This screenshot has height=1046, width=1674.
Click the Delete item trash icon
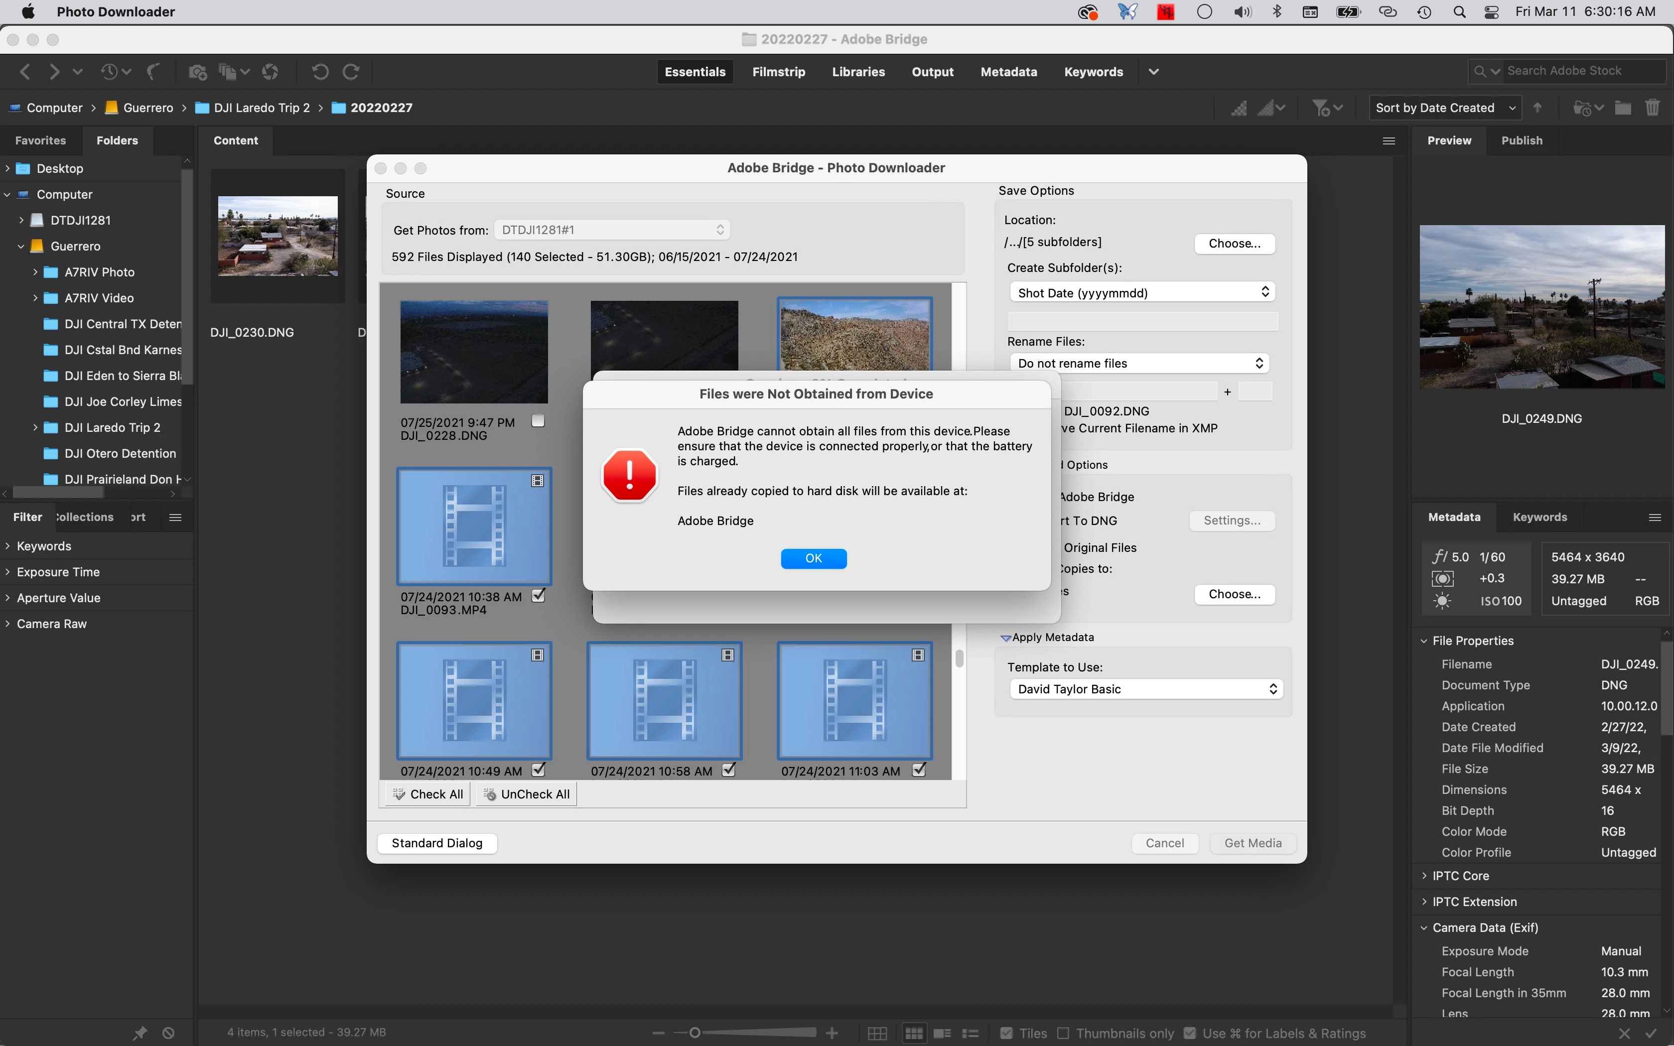pyautogui.click(x=1652, y=108)
